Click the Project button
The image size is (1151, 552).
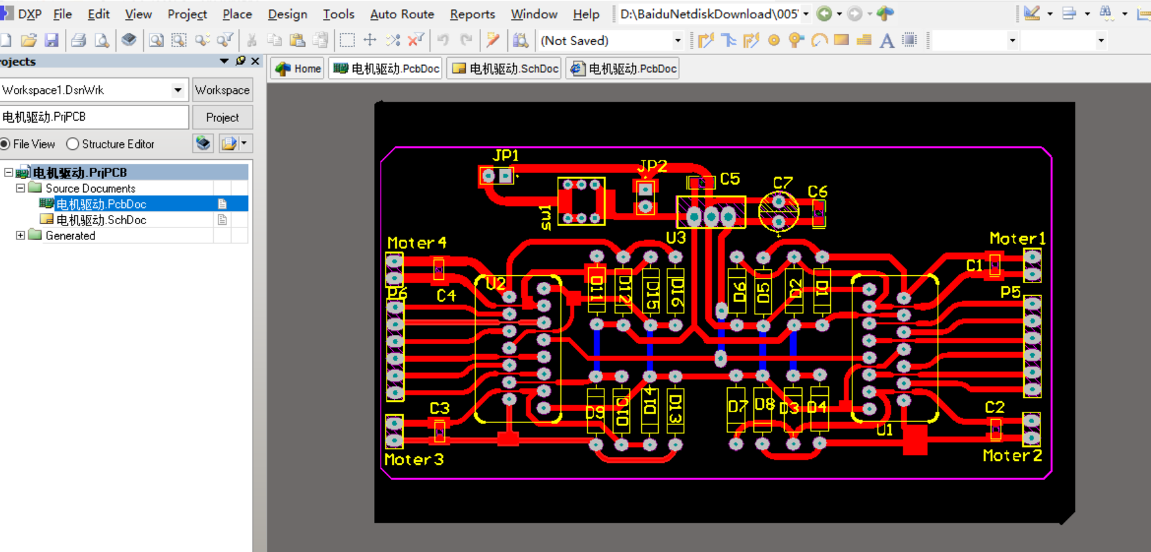tap(222, 117)
